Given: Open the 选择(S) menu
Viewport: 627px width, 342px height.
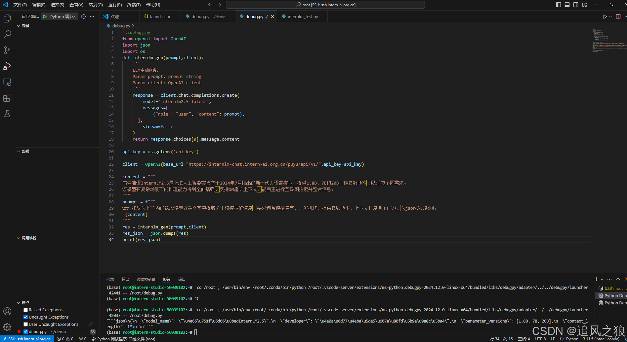Looking at the screenshot, I should [x=58, y=5].
